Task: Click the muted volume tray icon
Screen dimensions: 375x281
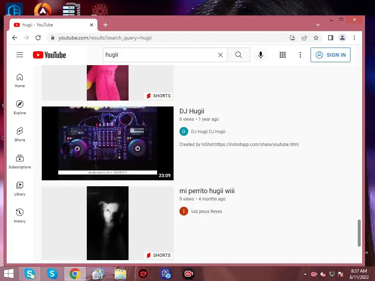Action: pos(323,274)
